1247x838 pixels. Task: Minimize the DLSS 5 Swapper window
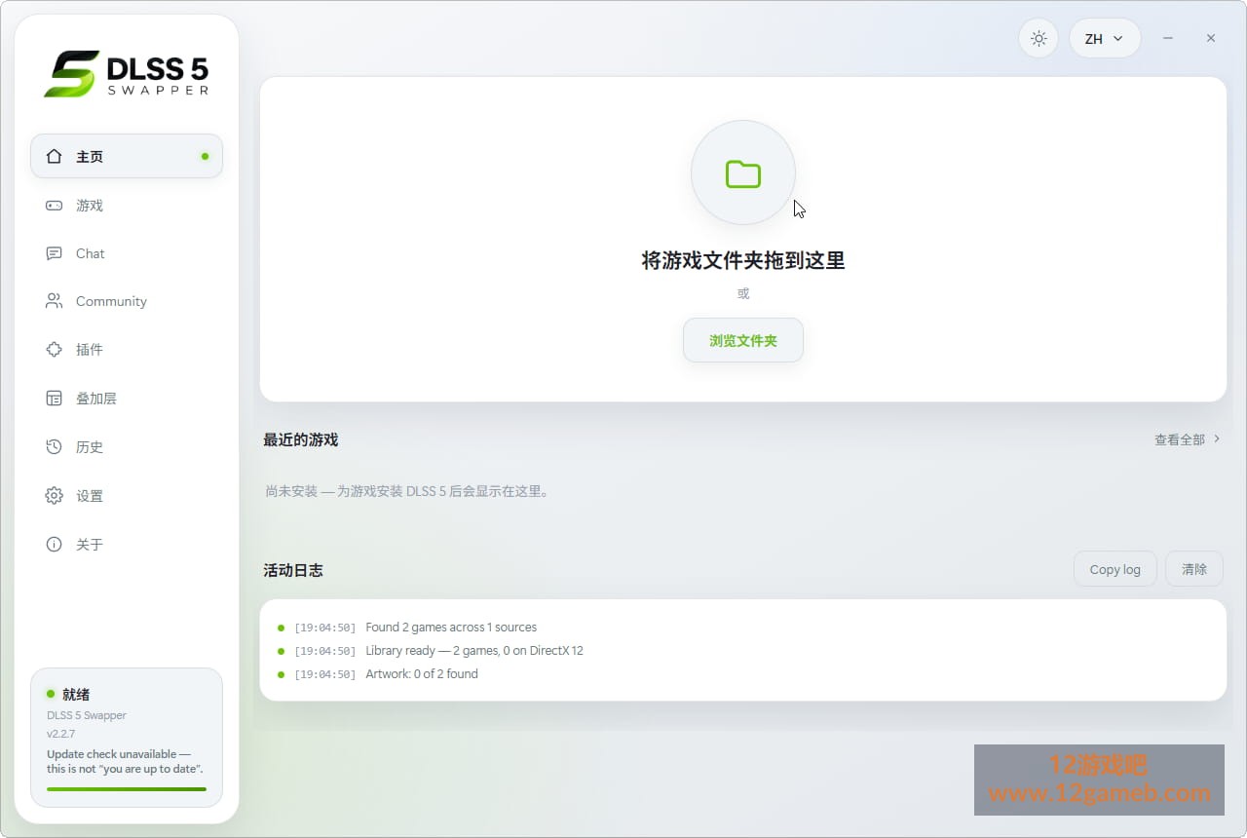pyautogui.click(x=1168, y=38)
